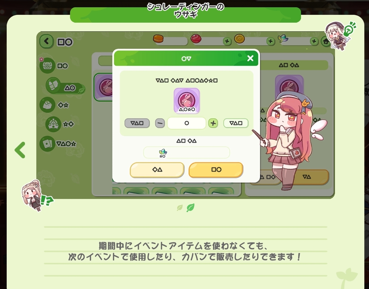369x289 pixels.
Task: Decrease quantity with minus button
Action: pos(160,123)
